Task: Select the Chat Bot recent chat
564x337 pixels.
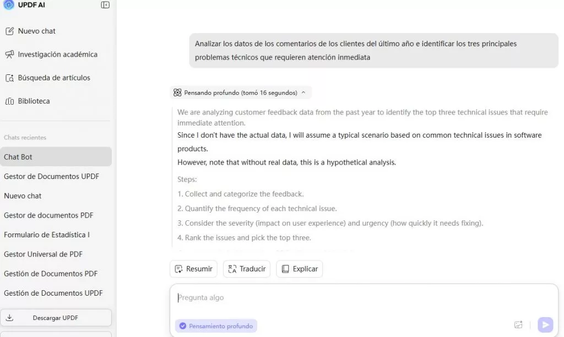Action: point(18,157)
